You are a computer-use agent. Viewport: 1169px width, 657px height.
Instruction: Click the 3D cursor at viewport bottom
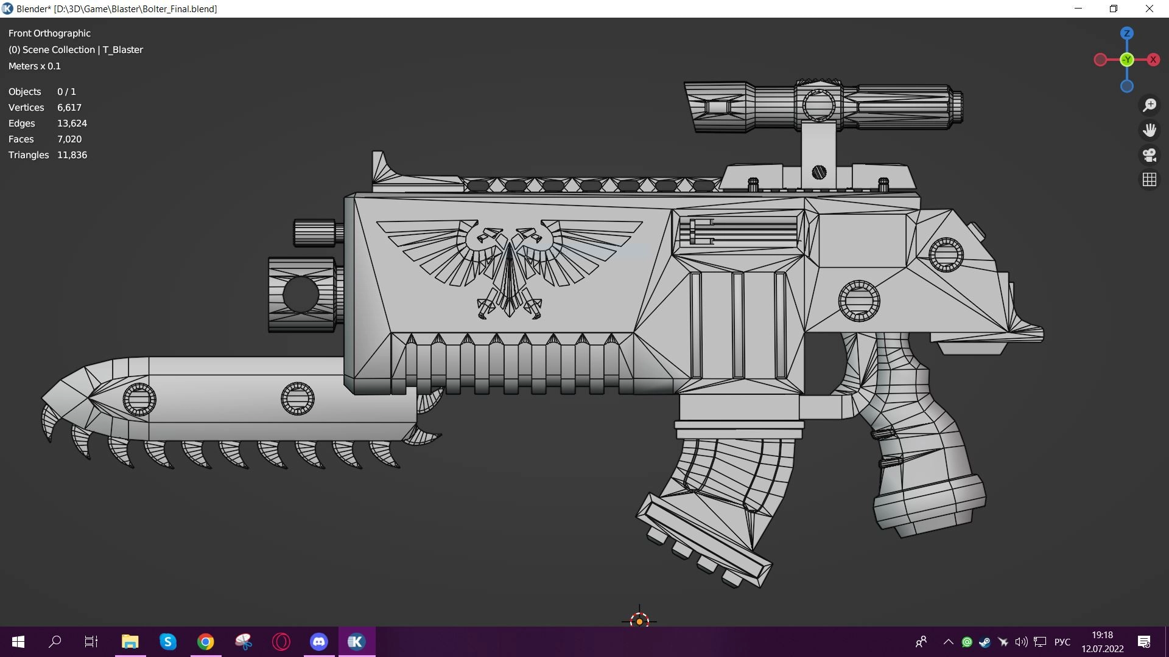pos(639,621)
